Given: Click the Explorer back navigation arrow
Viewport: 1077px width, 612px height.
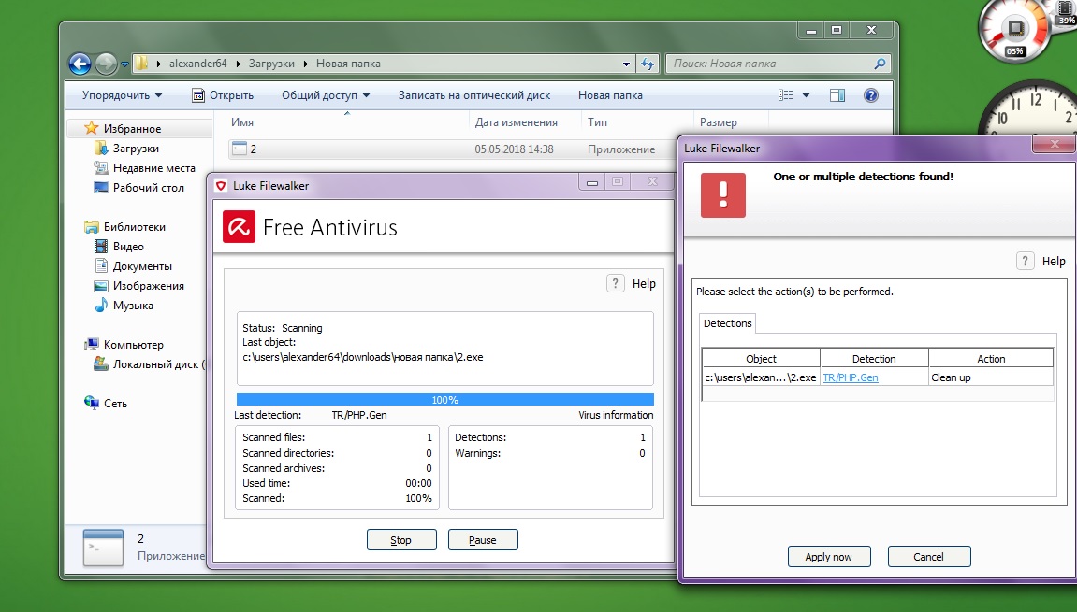Looking at the screenshot, I should pyautogui.click(x=80, y=64).
